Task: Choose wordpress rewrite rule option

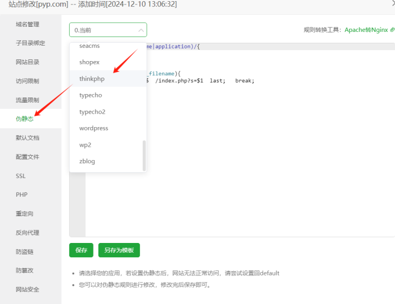Action: pyautogui.click(x=94, y=128)
